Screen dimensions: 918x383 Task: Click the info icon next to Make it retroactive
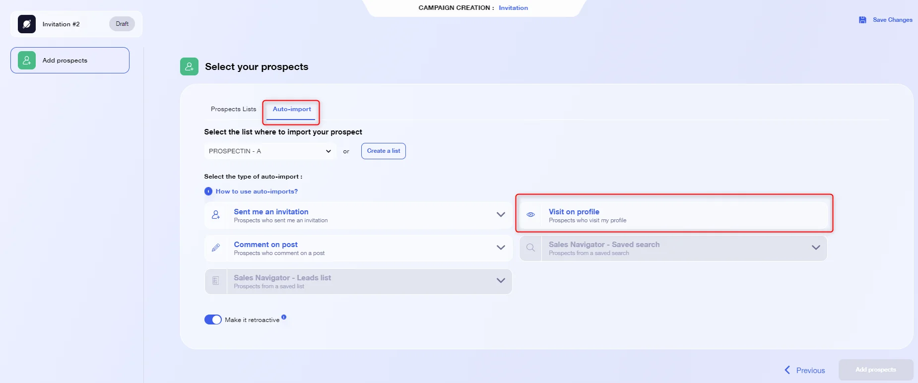pyautogui.click(x=284, y=317)
